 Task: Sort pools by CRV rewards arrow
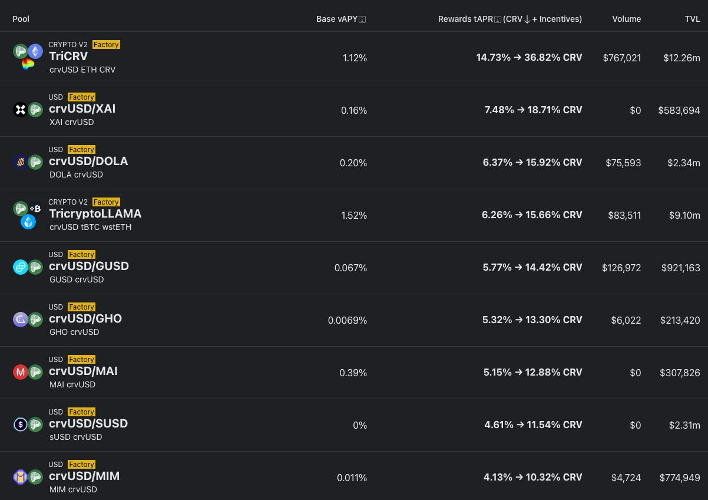(x=527, y=19)
